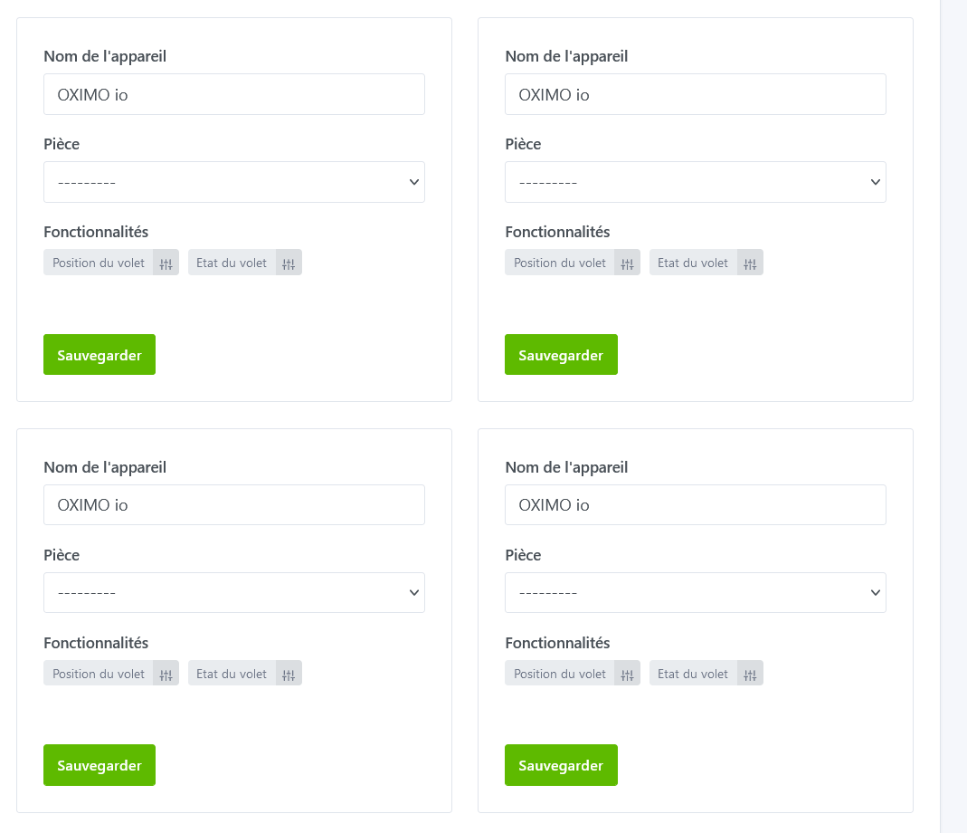Viewport: 967px width, 833px height.
Task: Open Etat du volet settings icon, top-left card
Action: [289, 263]
